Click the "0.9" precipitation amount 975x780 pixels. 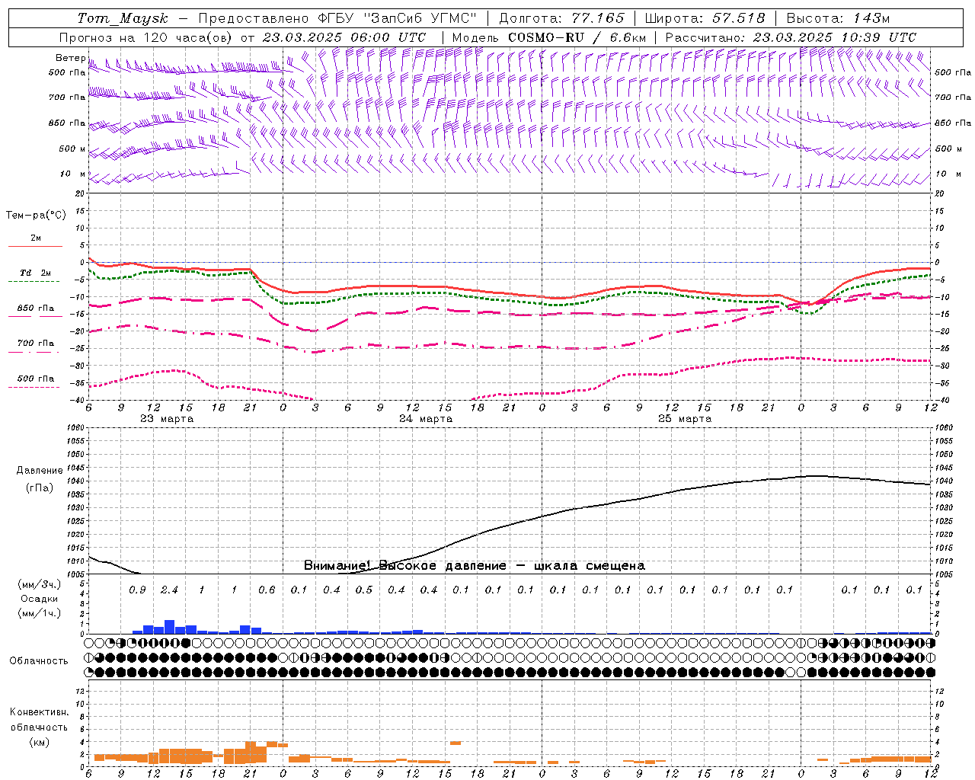(137, 590)
